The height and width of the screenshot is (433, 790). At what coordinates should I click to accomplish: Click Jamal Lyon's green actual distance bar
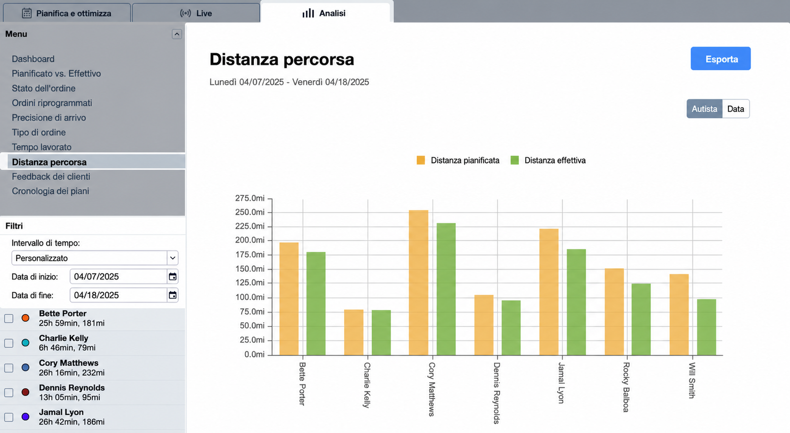(576, 302)
